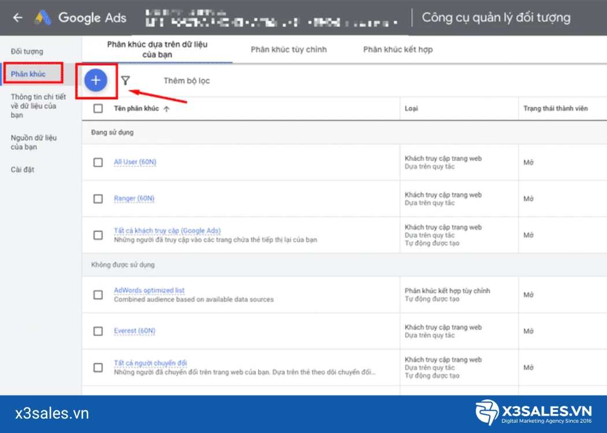
Task: Open the Ranger (60N) segment link
Action: coord(134,199)
